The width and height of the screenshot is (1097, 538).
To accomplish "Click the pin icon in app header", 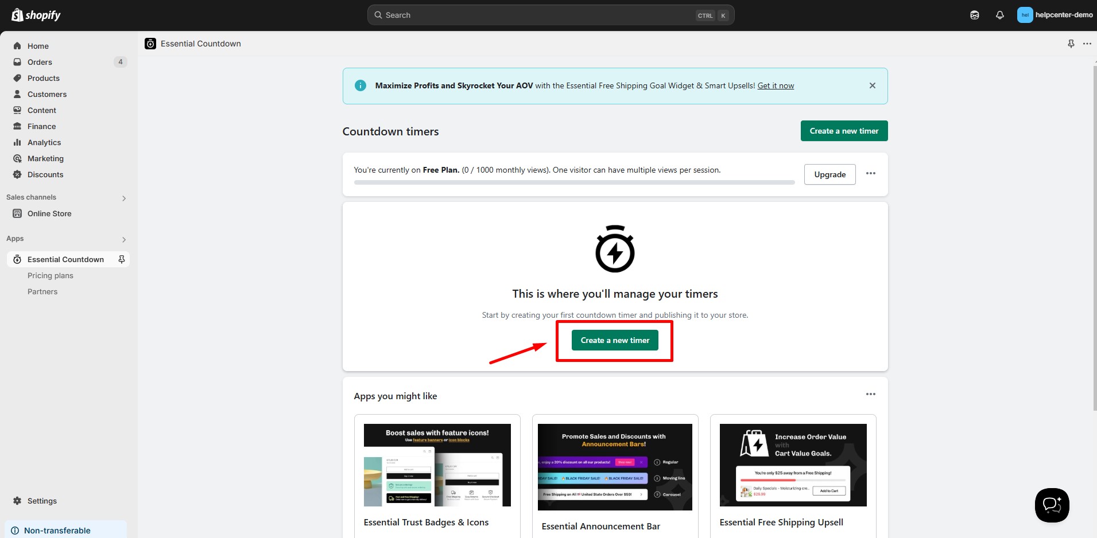I will (x=1071, y=44).
